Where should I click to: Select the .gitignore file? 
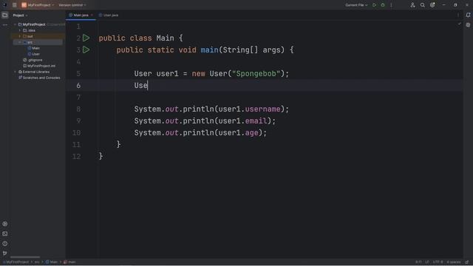[33, 60]
